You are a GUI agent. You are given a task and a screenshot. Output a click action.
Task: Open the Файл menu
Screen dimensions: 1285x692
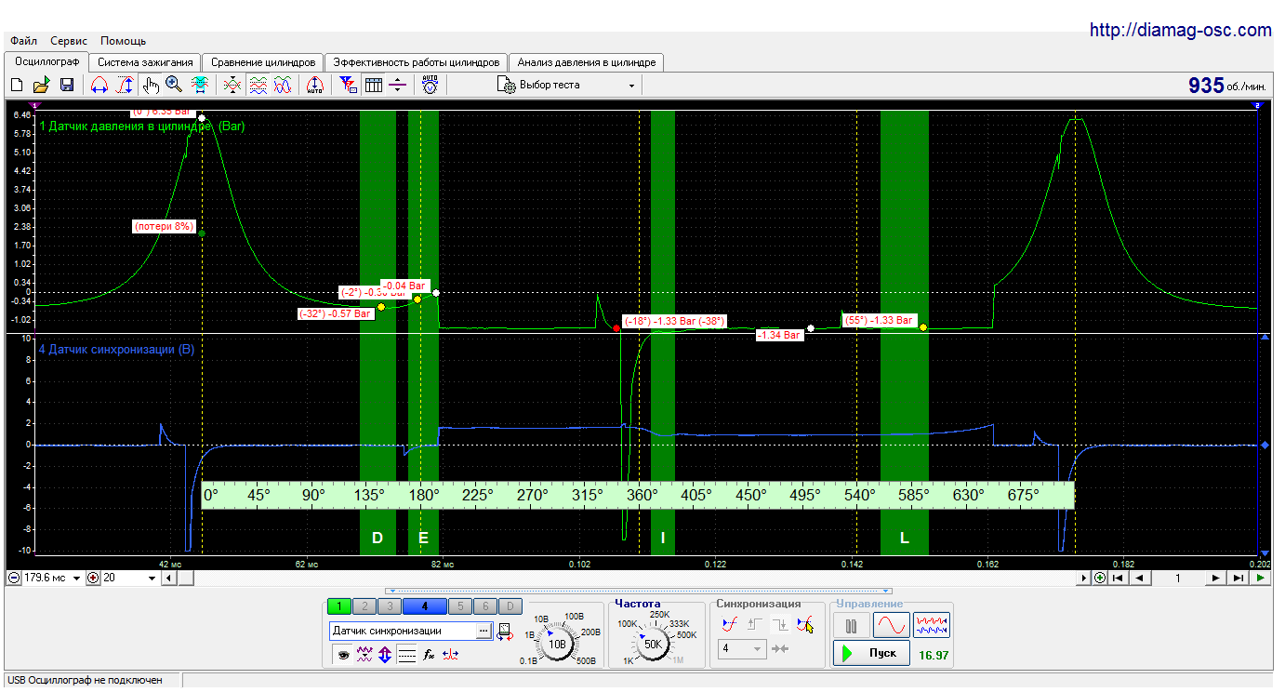point(23,41)
